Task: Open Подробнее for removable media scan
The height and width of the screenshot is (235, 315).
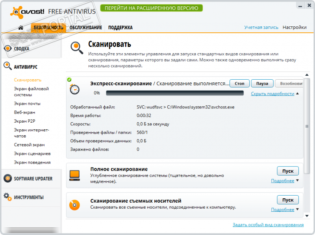Action: coord(282,210)
